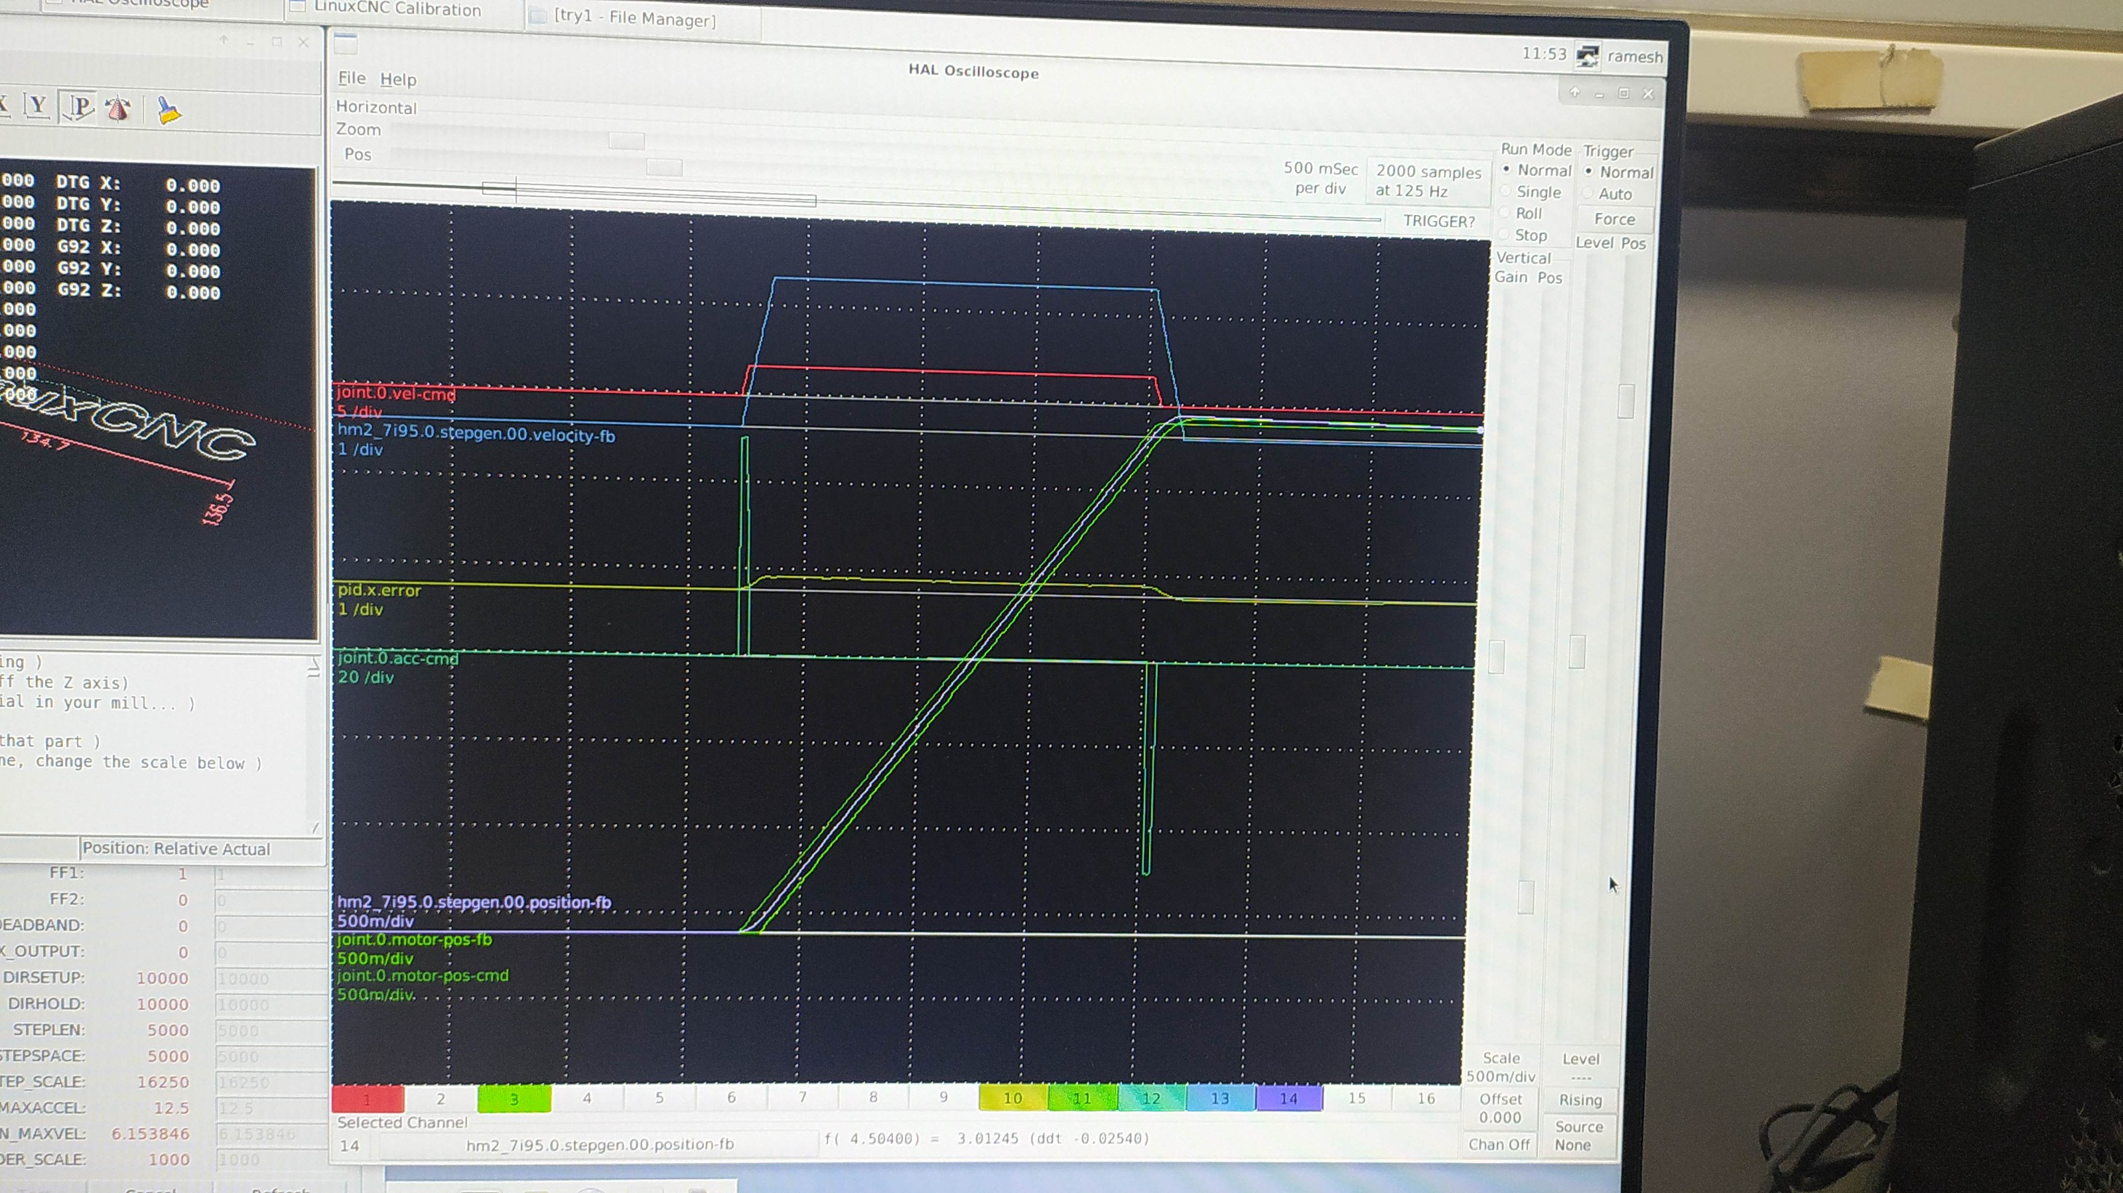
Task: Click the HAL Oscilloscope roll-up arrow icon
Action: click(x=1575, y=92)
